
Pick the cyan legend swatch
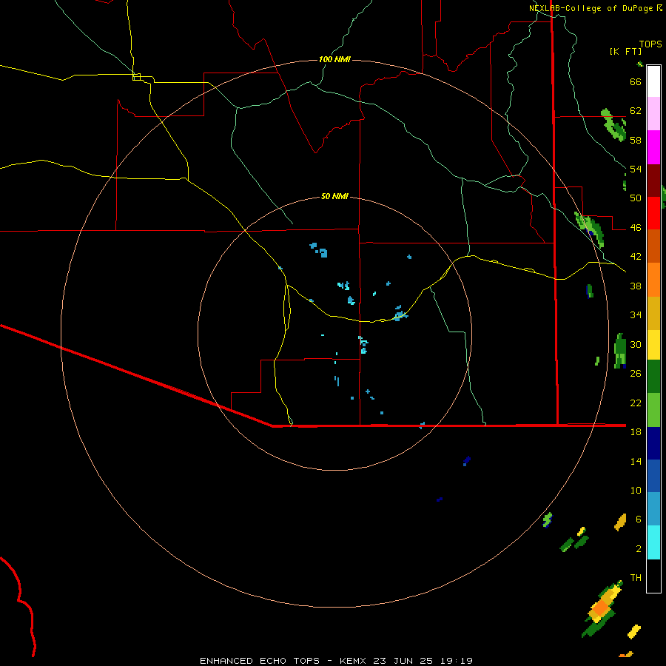[x=653, y=542]
